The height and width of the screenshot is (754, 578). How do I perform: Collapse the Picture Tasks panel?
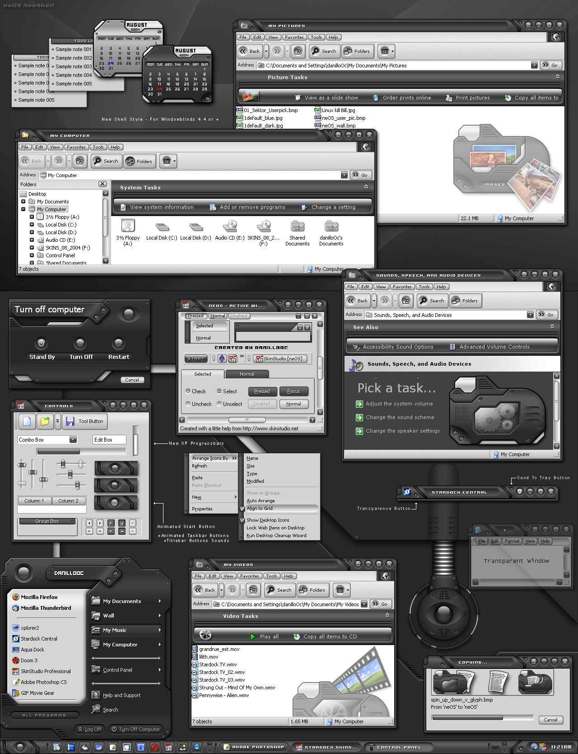[557, 77]
